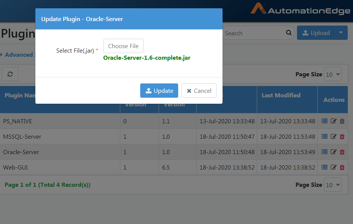Open top Page Size dropdown
This screenshot has height=224, width=353.
point(333,74)
